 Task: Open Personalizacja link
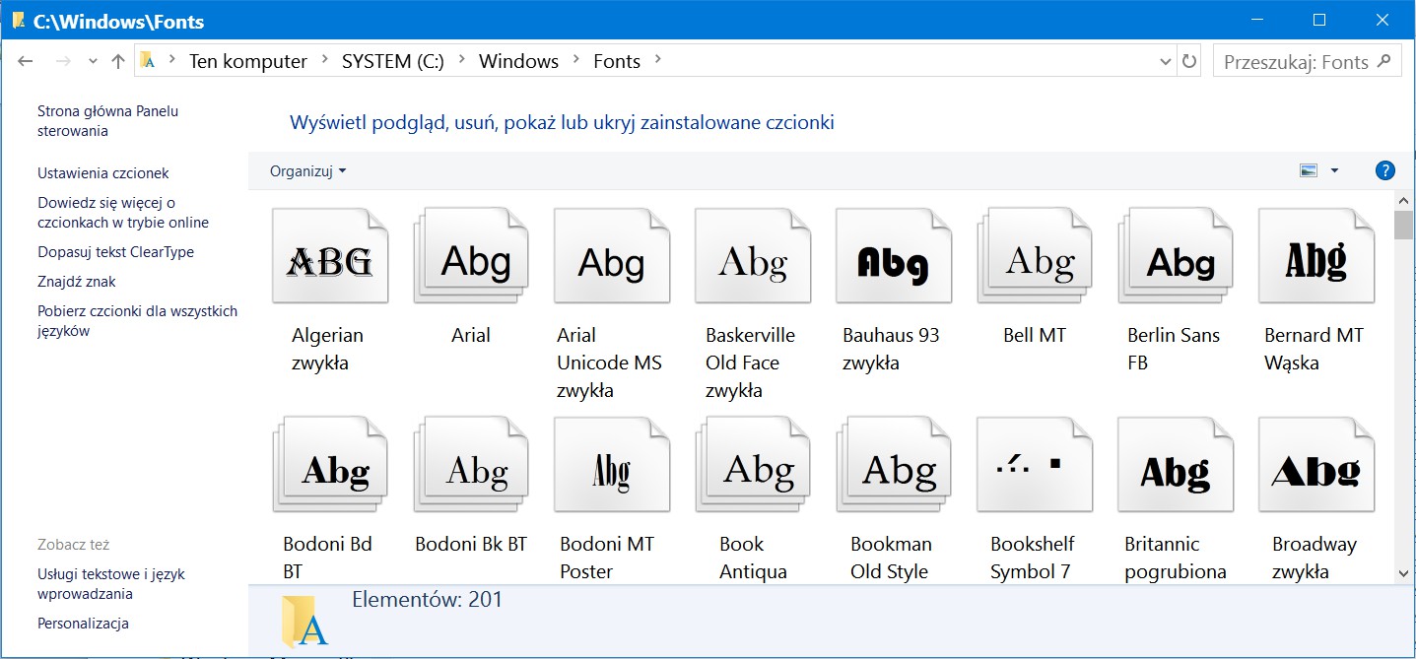click(83, 624)
